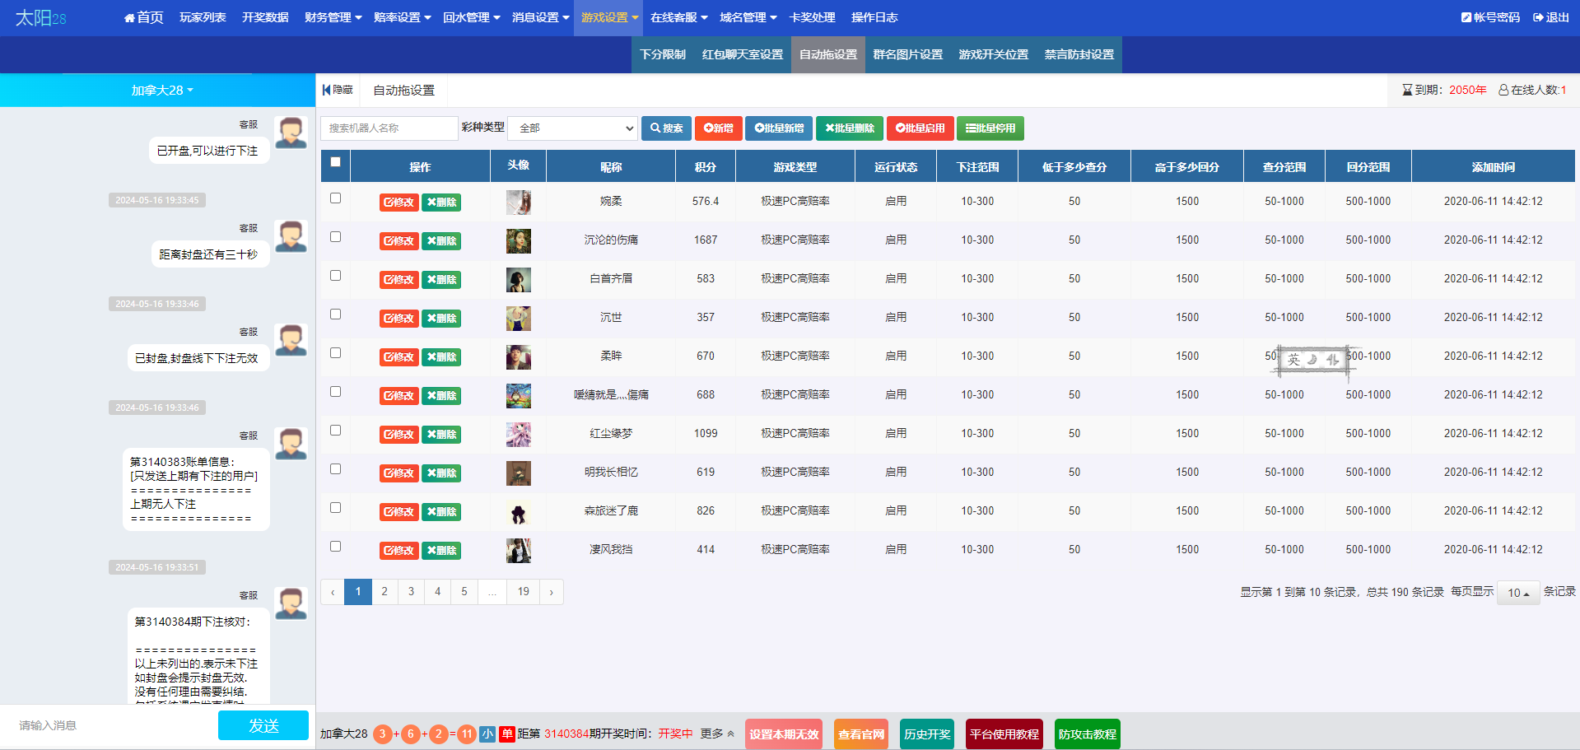This screenshot has width=1580, height=750.
Task: Click the 退出 logout icon
Action: coord(1538,17)
